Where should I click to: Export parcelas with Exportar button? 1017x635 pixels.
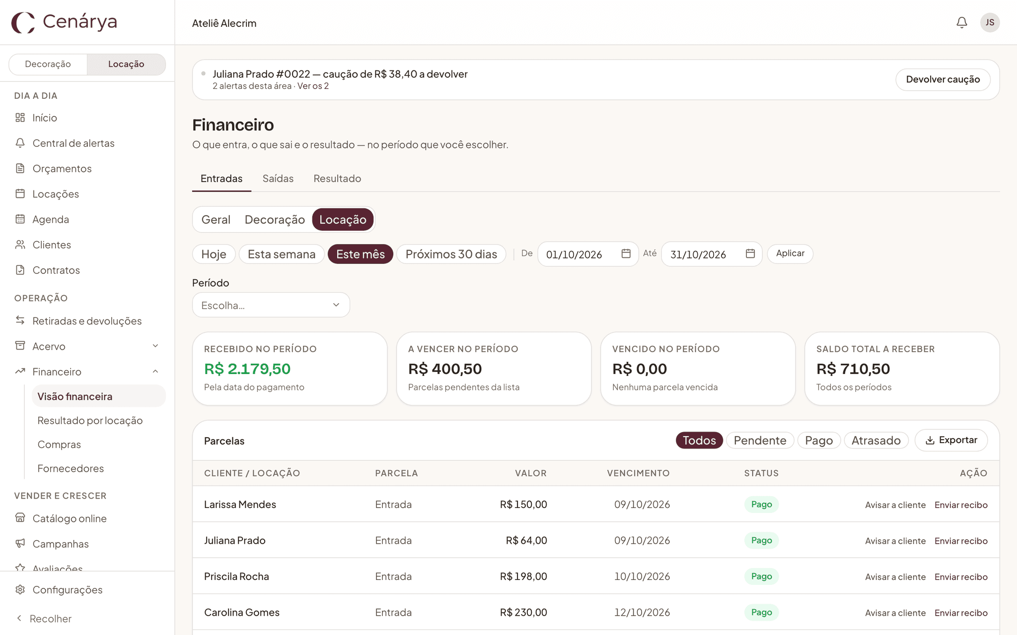pyautogui.click(x=951, y=440)
